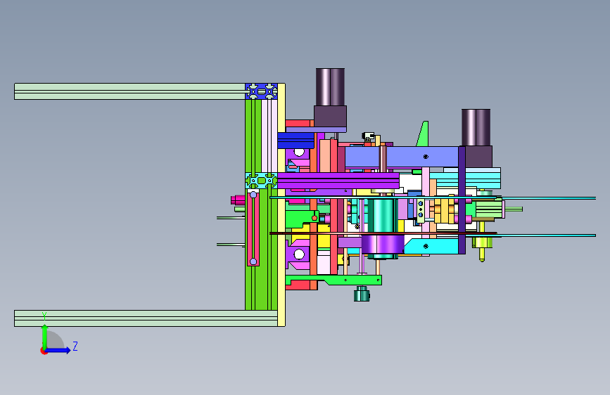Select the Z label on the coordinate triad

pos(75,346)
